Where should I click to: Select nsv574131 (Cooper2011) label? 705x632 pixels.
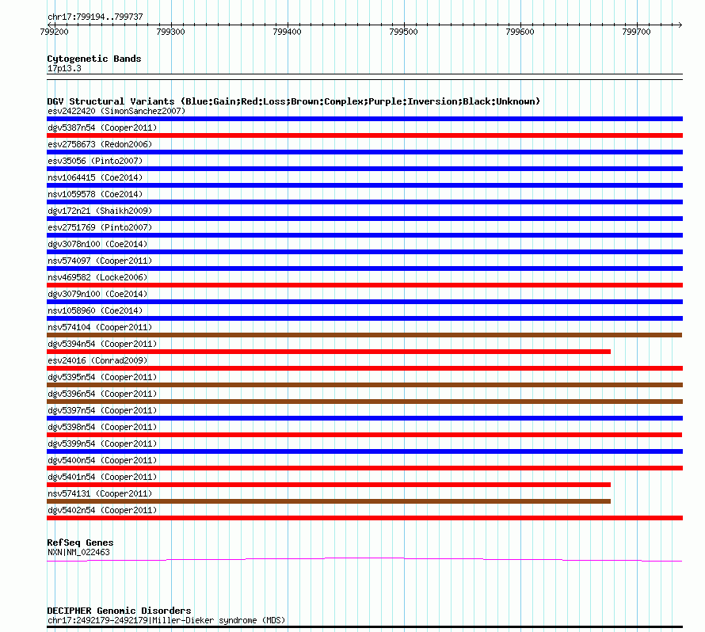click(100, 493)
